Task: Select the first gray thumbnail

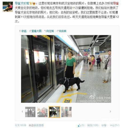Action: 30,112
